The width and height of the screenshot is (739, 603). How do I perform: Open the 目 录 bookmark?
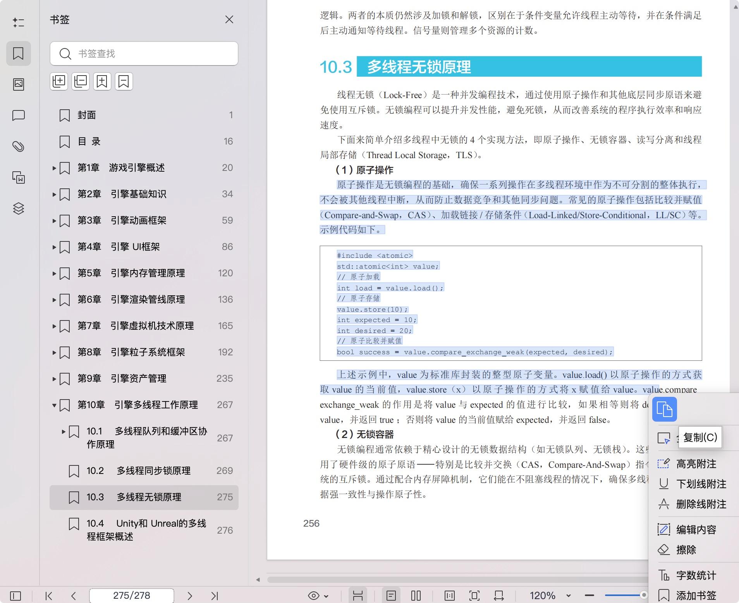144,141
